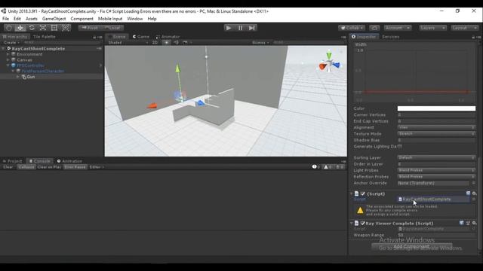Screen dimensions: 483x271
Task: Open help icon for missing (Script) component
Action: coord(468,193)
